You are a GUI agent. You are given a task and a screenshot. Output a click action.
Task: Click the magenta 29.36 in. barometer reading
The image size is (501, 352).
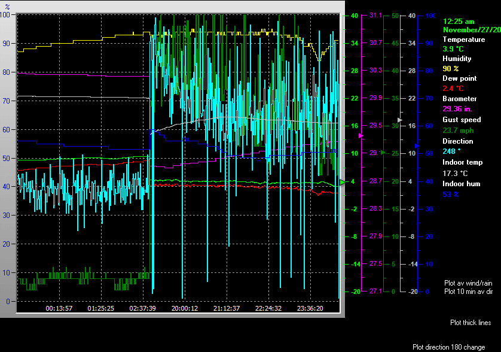coord(459,109)
